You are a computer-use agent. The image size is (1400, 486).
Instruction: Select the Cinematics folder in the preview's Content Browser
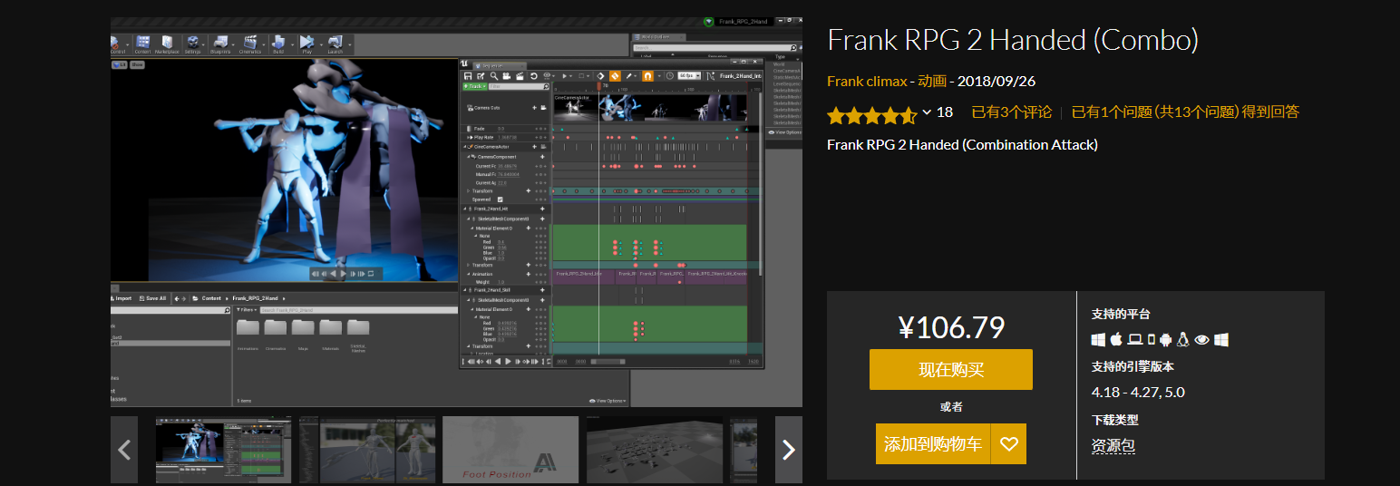click(276, 334)
